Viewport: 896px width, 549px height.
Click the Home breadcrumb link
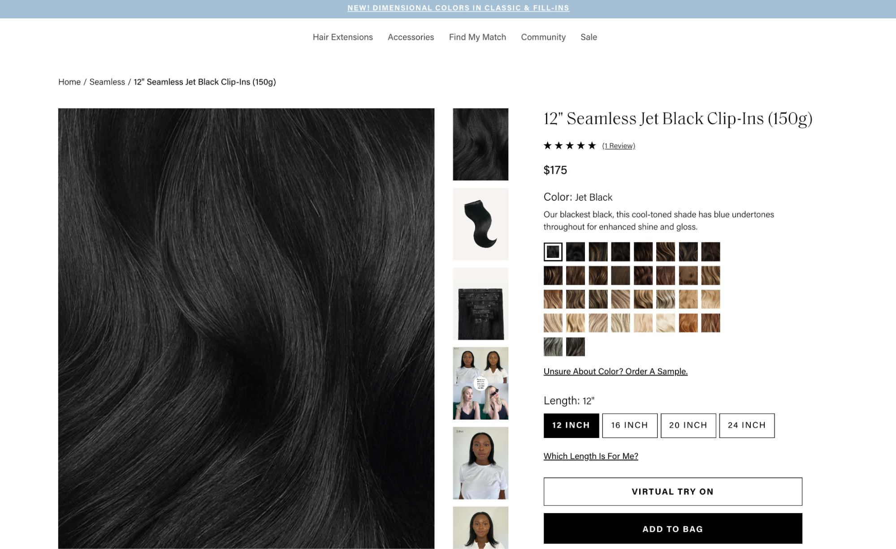tap(69, 82)
